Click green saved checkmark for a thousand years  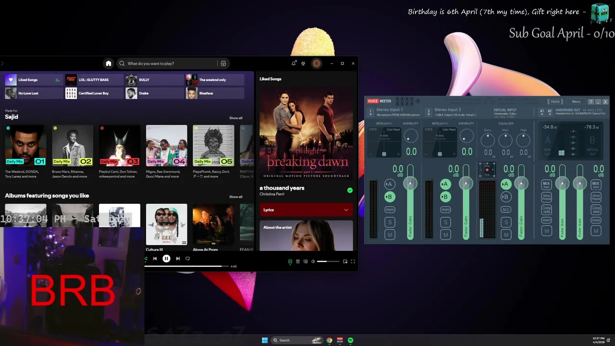(x=350, y=190)
